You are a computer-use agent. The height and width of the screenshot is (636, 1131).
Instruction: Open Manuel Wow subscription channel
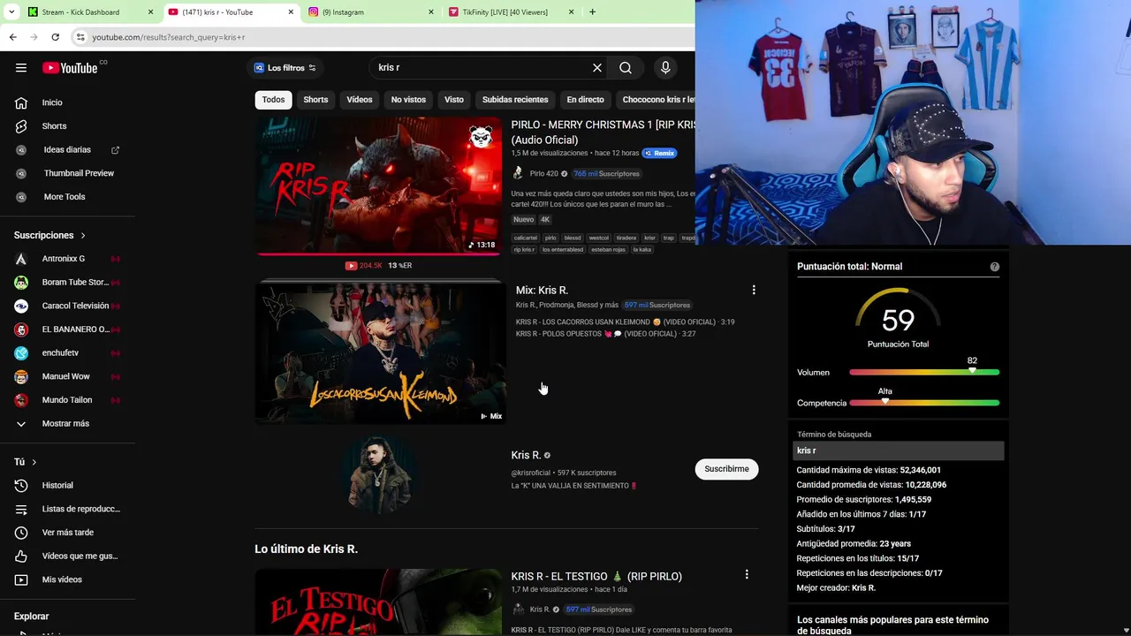click(67, 376)
